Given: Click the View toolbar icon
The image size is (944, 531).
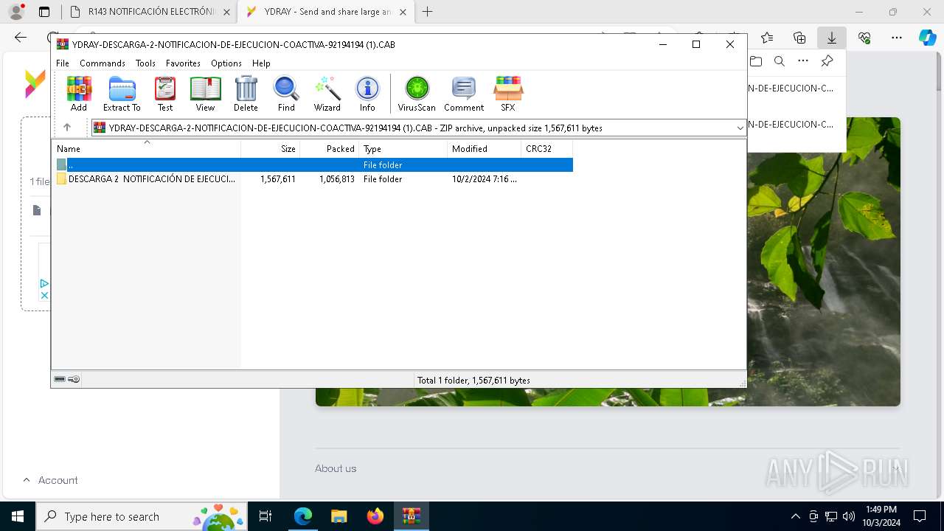Looking at the screenshot, I should [x=205, y=94].
